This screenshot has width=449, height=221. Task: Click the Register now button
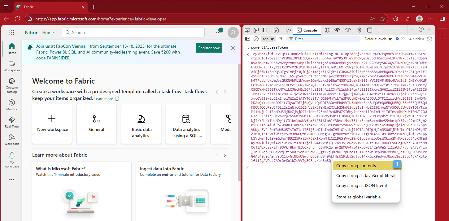click(209, 48)
